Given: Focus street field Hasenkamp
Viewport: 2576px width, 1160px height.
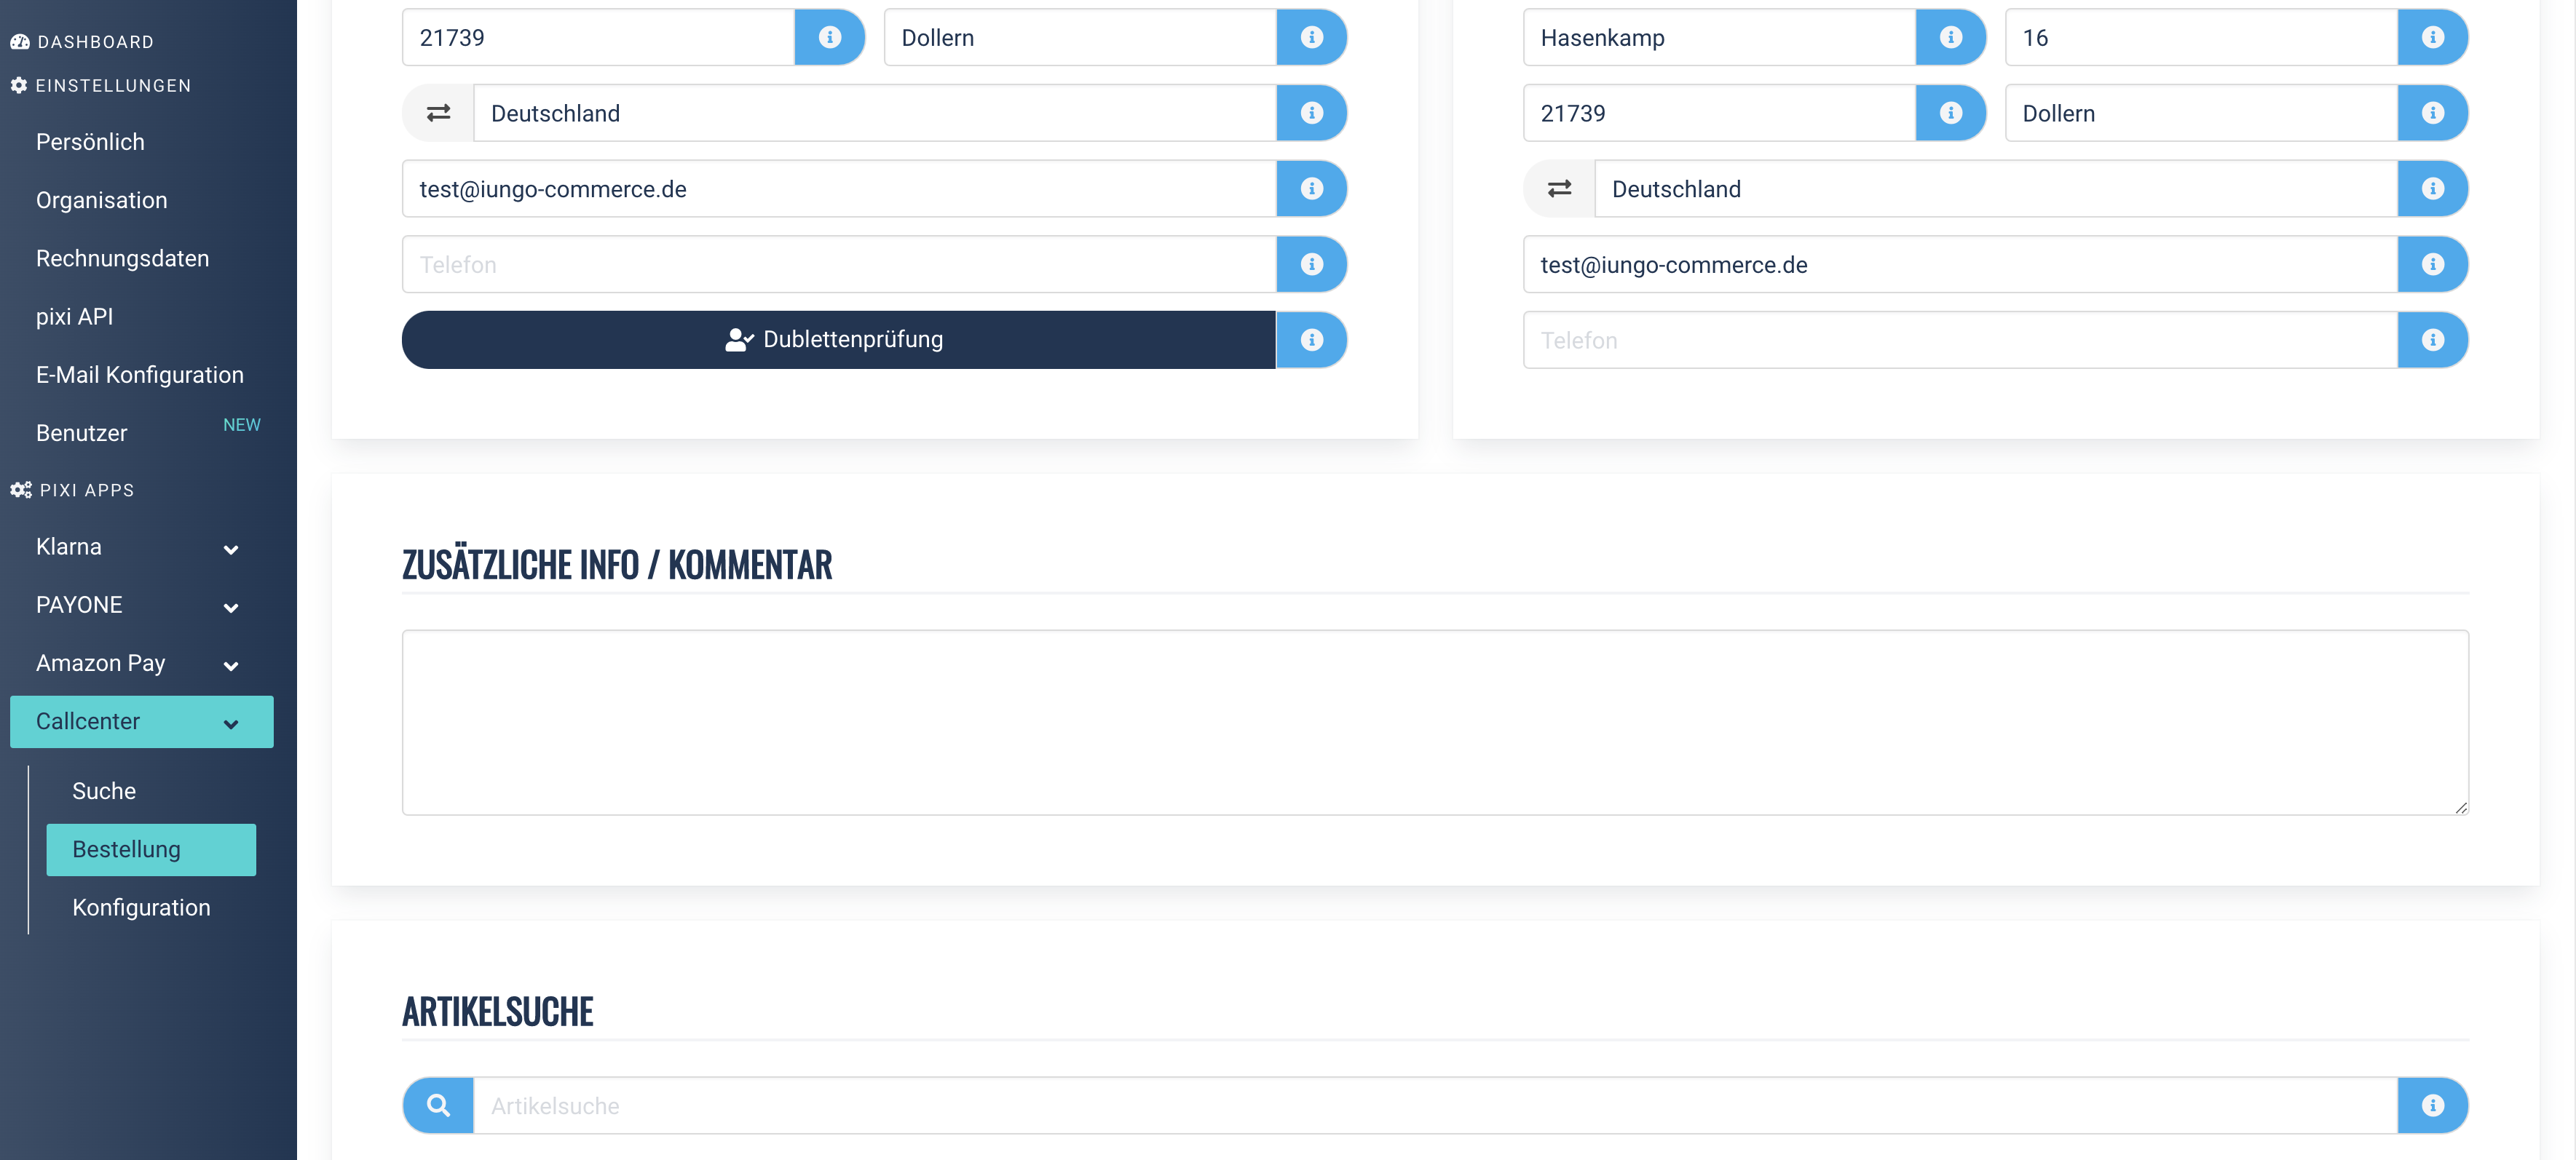Looking at the screenshot, I should click(1720, 38).
